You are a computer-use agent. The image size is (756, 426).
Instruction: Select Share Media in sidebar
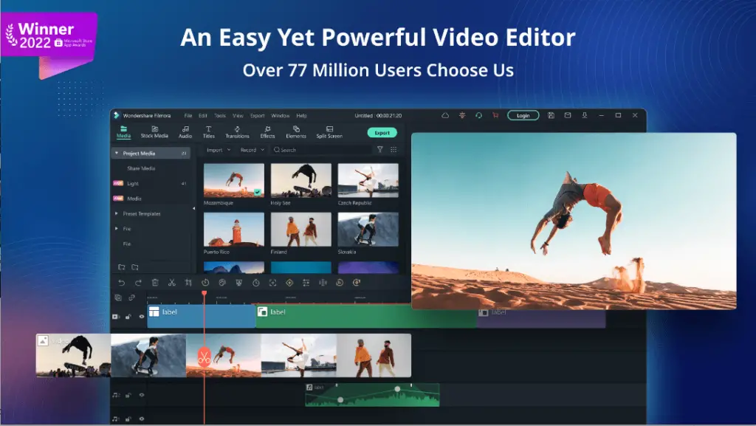141,168
